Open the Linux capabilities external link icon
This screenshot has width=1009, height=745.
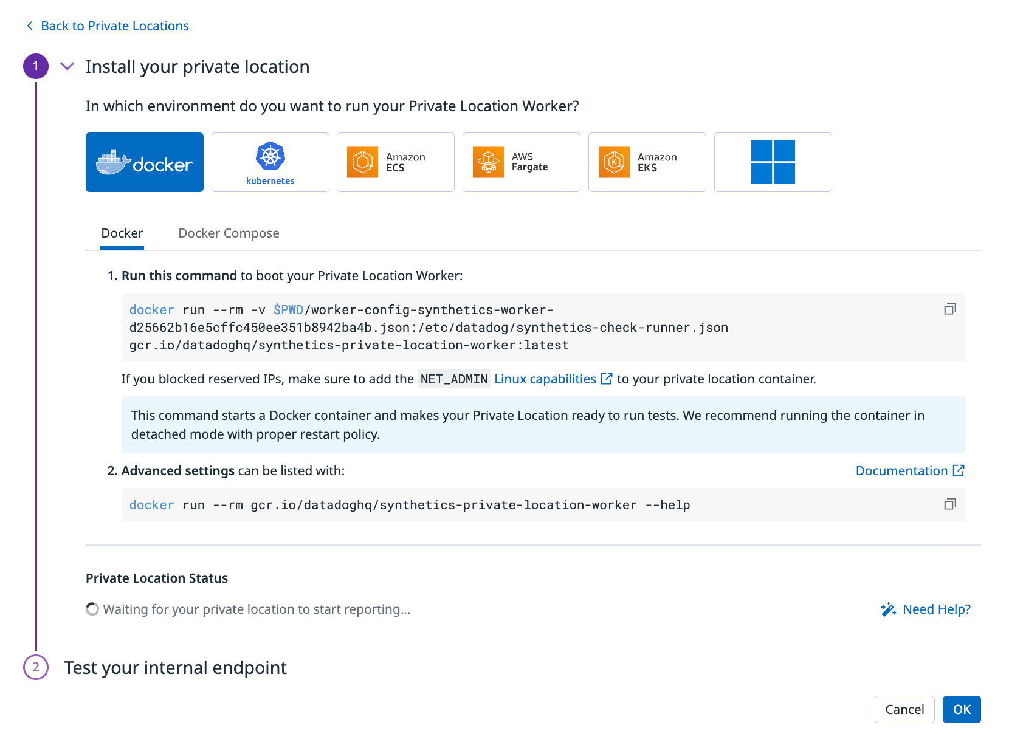pyautogui.click(x=607, y=379)
